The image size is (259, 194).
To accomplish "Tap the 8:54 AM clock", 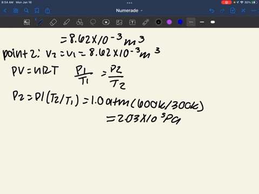I will tap(8, 2).
